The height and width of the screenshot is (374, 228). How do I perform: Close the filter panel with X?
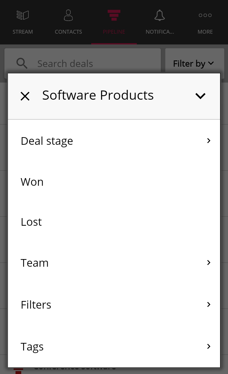[x=25, y=97]
